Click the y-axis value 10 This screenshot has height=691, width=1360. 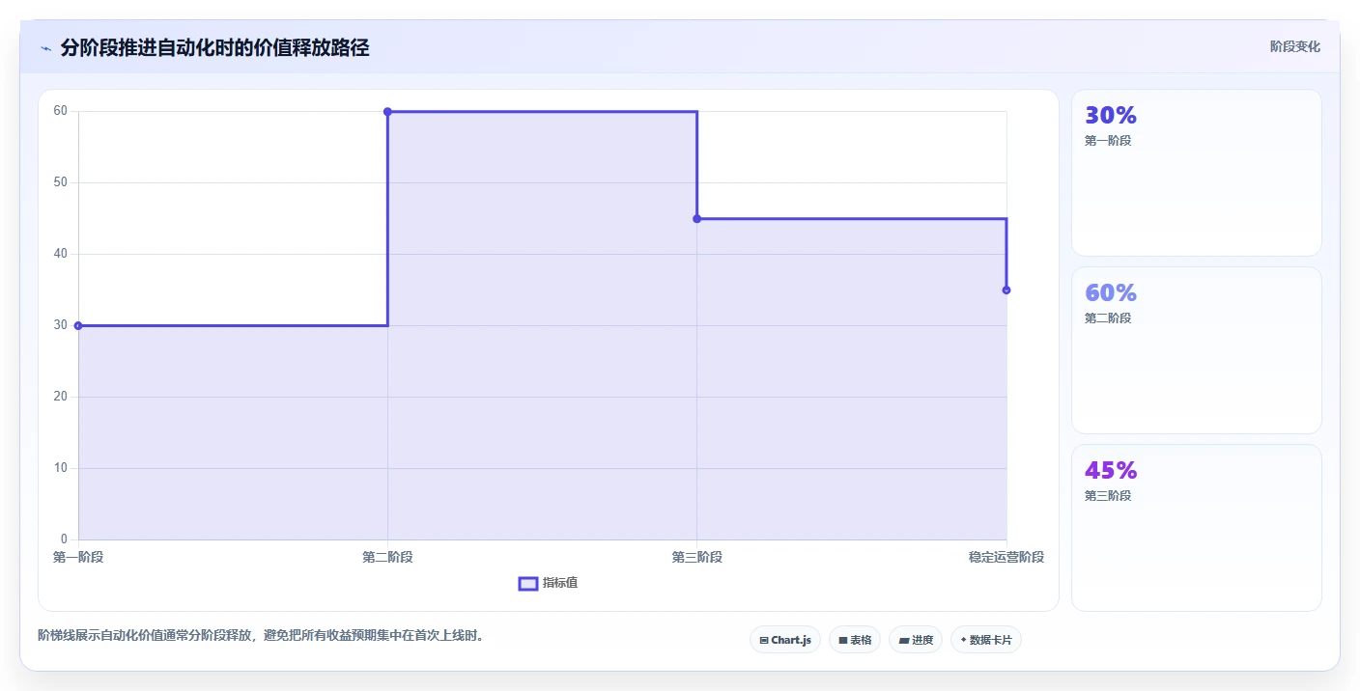click(61, 468)
